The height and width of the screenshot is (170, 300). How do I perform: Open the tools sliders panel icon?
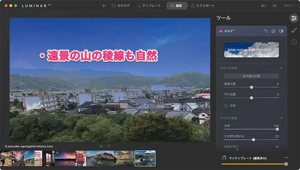[x=293, y=18]
